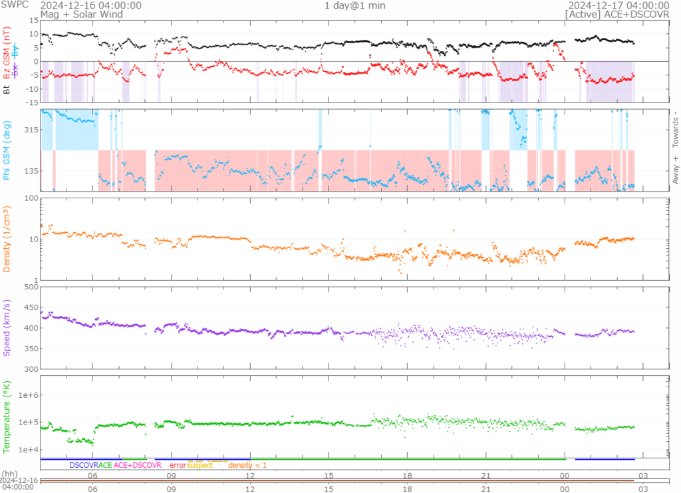Viewport: 681px width, 493px height.
Task: Click the green ACE legend entry
Action: [x=105, y=466]
